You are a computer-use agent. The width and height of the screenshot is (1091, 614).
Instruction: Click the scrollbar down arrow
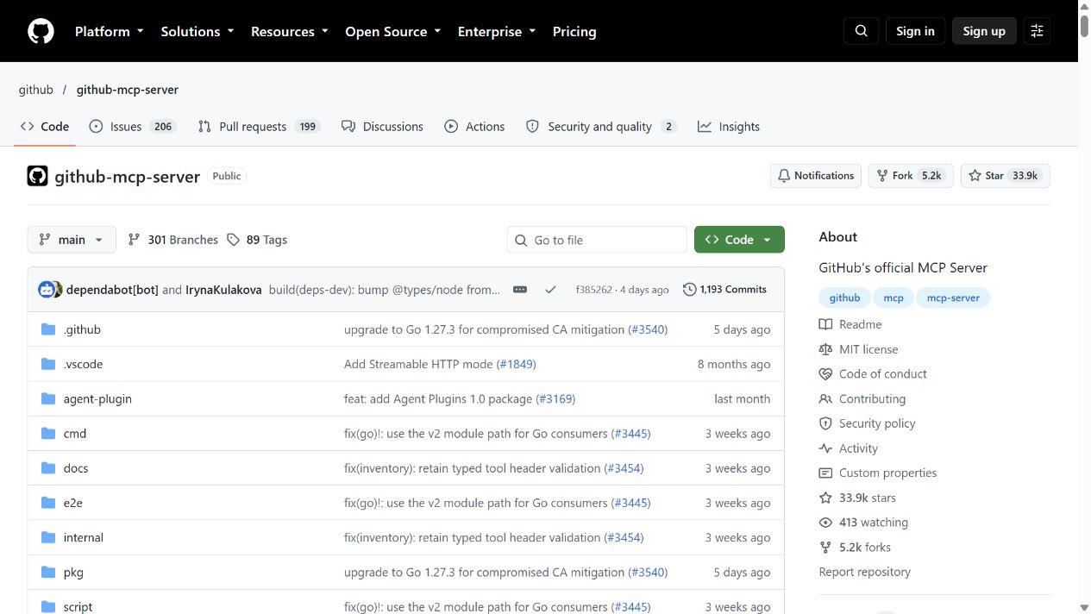(x=1084, y=607)
